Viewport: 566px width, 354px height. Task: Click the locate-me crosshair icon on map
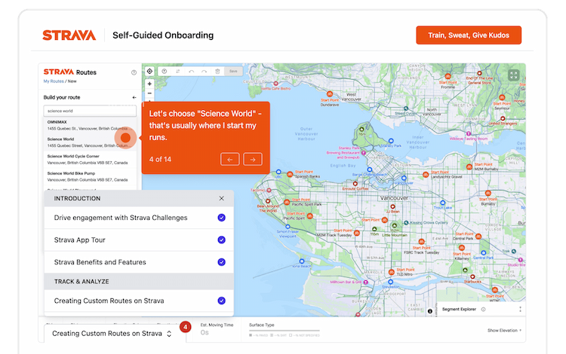149,71
